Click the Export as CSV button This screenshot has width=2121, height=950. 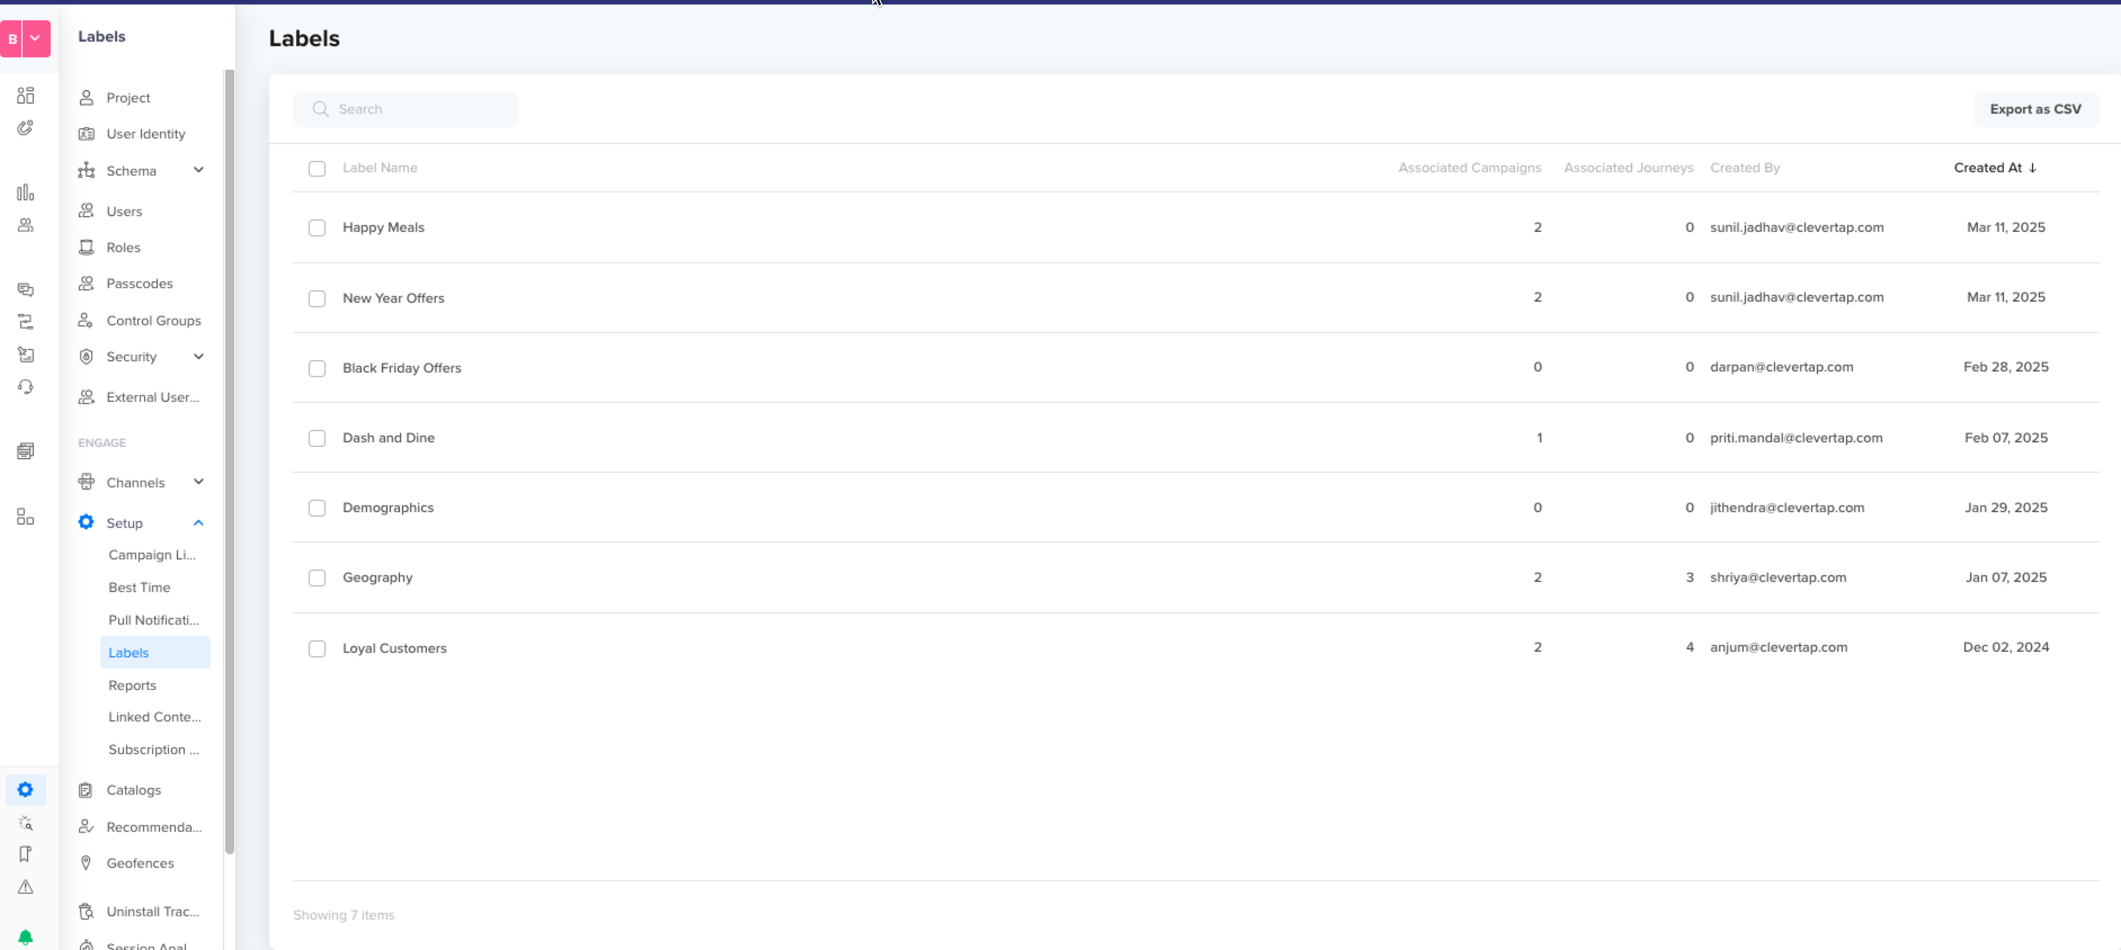coord(2034,109)
